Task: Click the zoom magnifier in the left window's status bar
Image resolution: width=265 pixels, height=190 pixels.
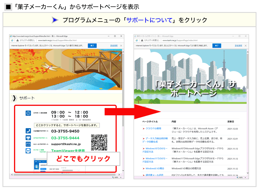Action: [113, 177]
